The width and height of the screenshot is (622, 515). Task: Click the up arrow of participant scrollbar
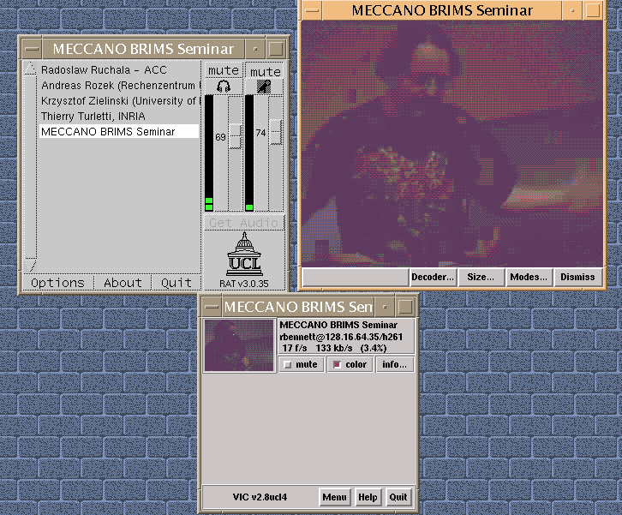(30, 69)
